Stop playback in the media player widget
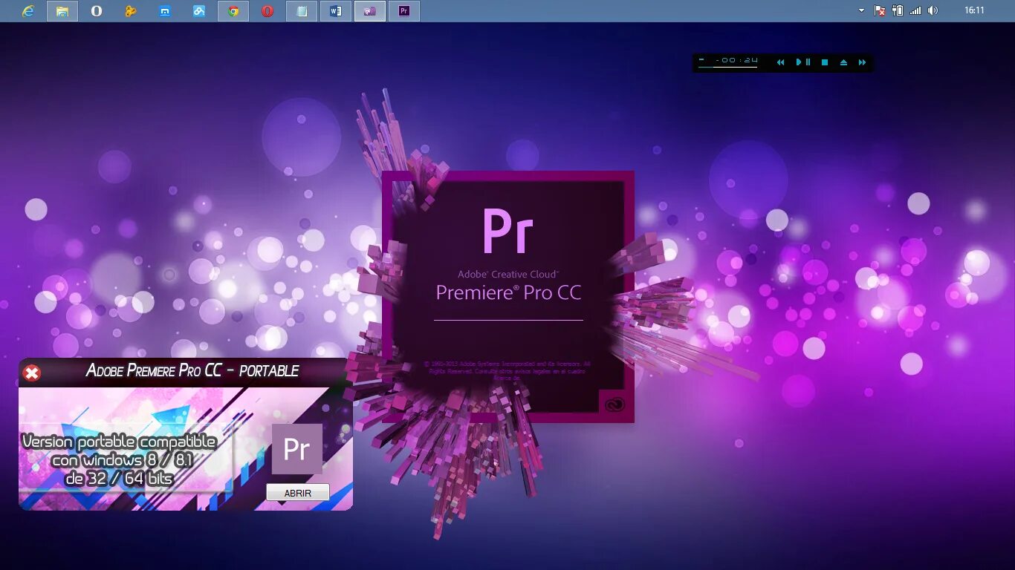 pos(824,62)
